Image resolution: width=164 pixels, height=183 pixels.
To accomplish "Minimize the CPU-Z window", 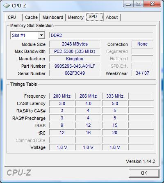I will pos(128,4).
